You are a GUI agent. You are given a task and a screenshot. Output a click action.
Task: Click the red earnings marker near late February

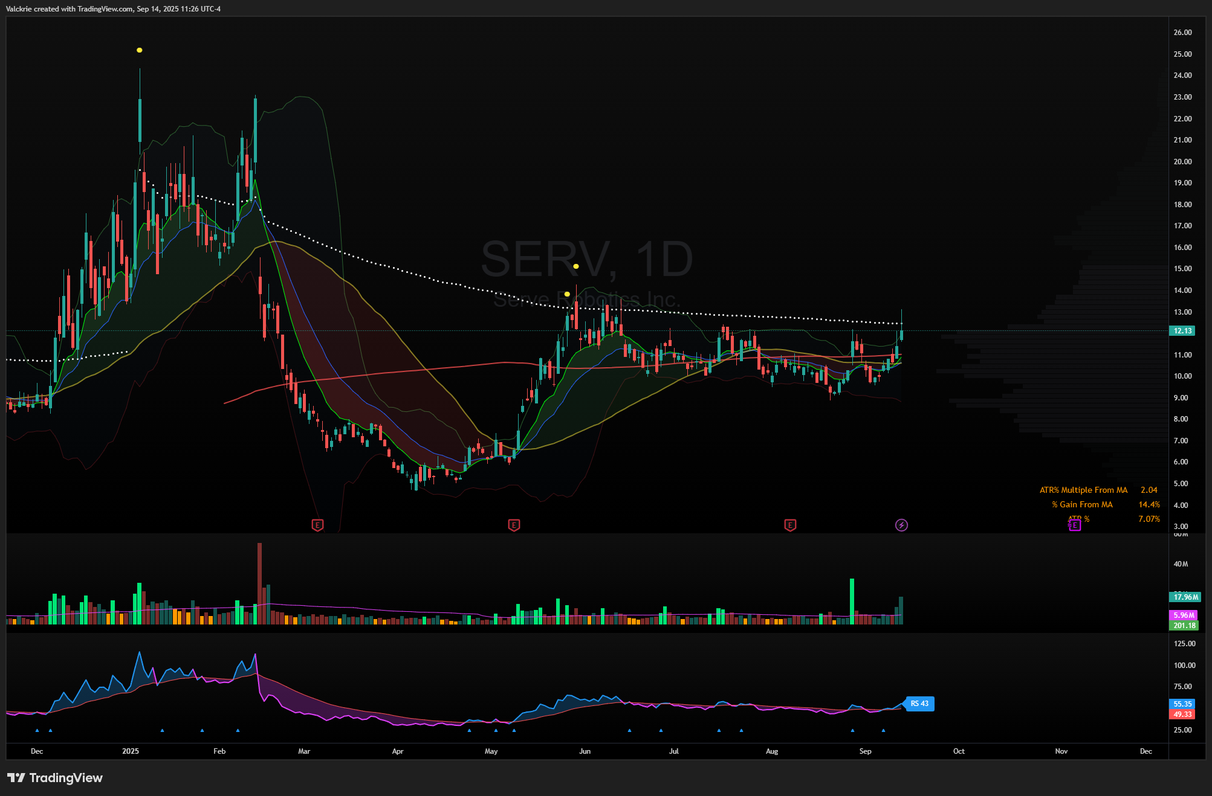[x=317, y=525]
